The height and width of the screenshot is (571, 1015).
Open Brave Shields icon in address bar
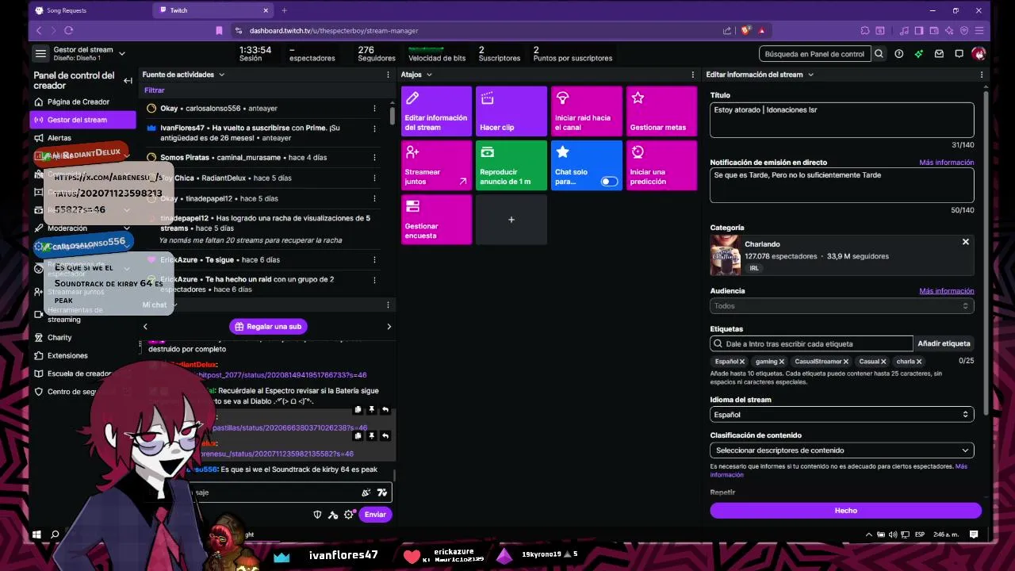745,30
